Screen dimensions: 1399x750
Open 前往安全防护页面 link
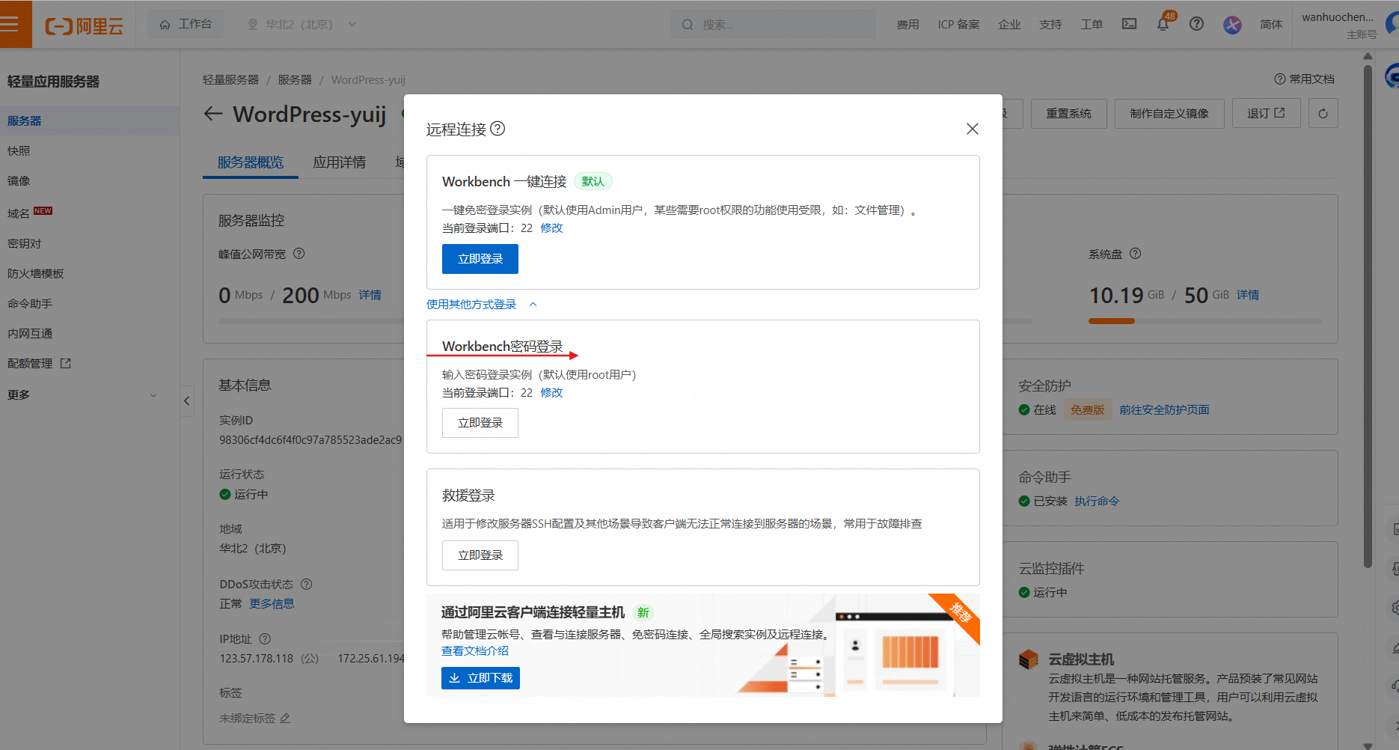tap(1164, 410)
